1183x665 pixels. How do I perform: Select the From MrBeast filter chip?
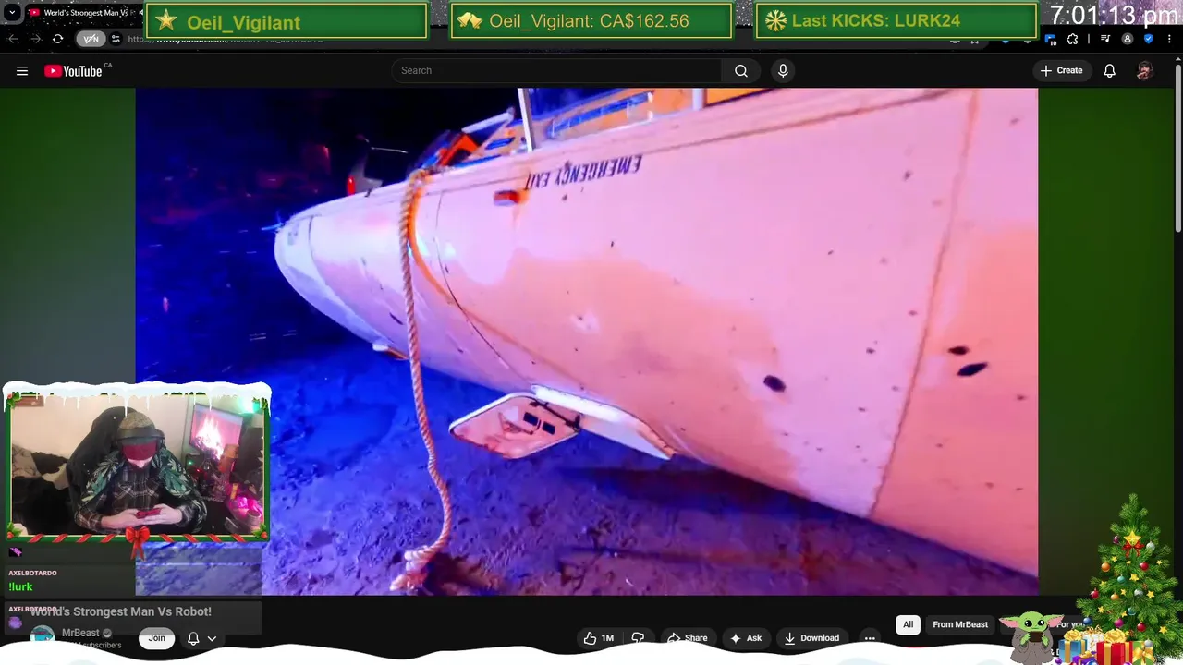pyautogui.click(x=960, y=624)
